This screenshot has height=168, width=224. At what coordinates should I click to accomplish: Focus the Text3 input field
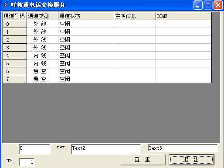[183, 148]
